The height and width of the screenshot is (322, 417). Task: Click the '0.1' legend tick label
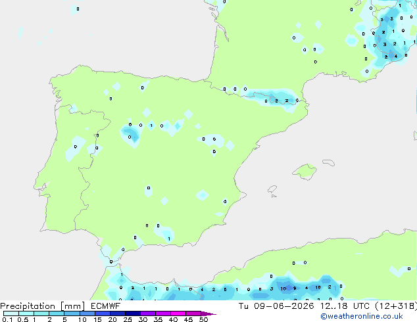7,319
